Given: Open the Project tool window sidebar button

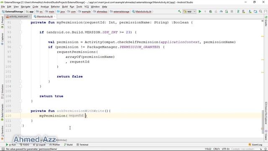Looking at the screenshot, I should click(2, 22).
